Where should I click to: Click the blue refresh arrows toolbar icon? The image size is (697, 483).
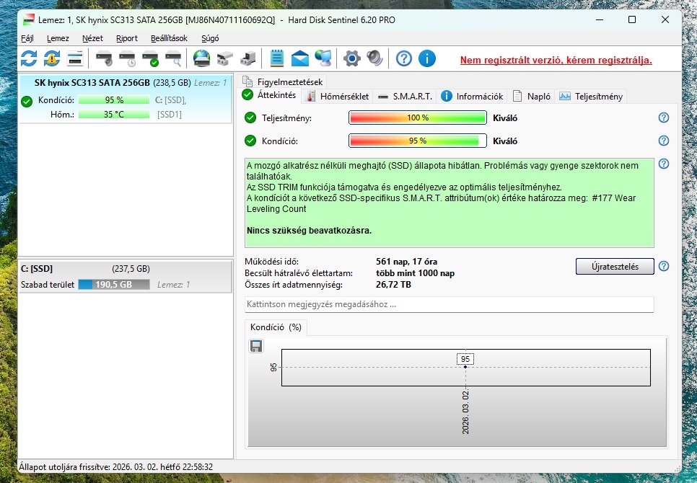coord(29,58)
